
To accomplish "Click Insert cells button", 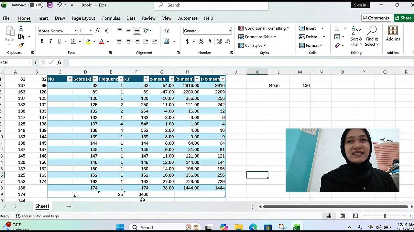I will point(308,28).
